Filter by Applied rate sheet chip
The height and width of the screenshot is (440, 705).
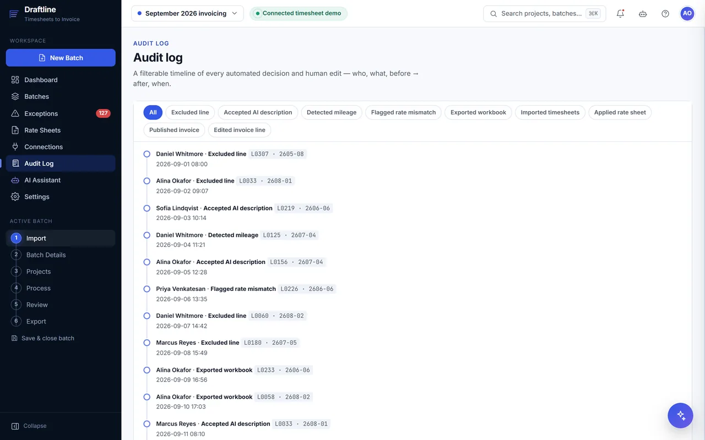coord(620,113)
